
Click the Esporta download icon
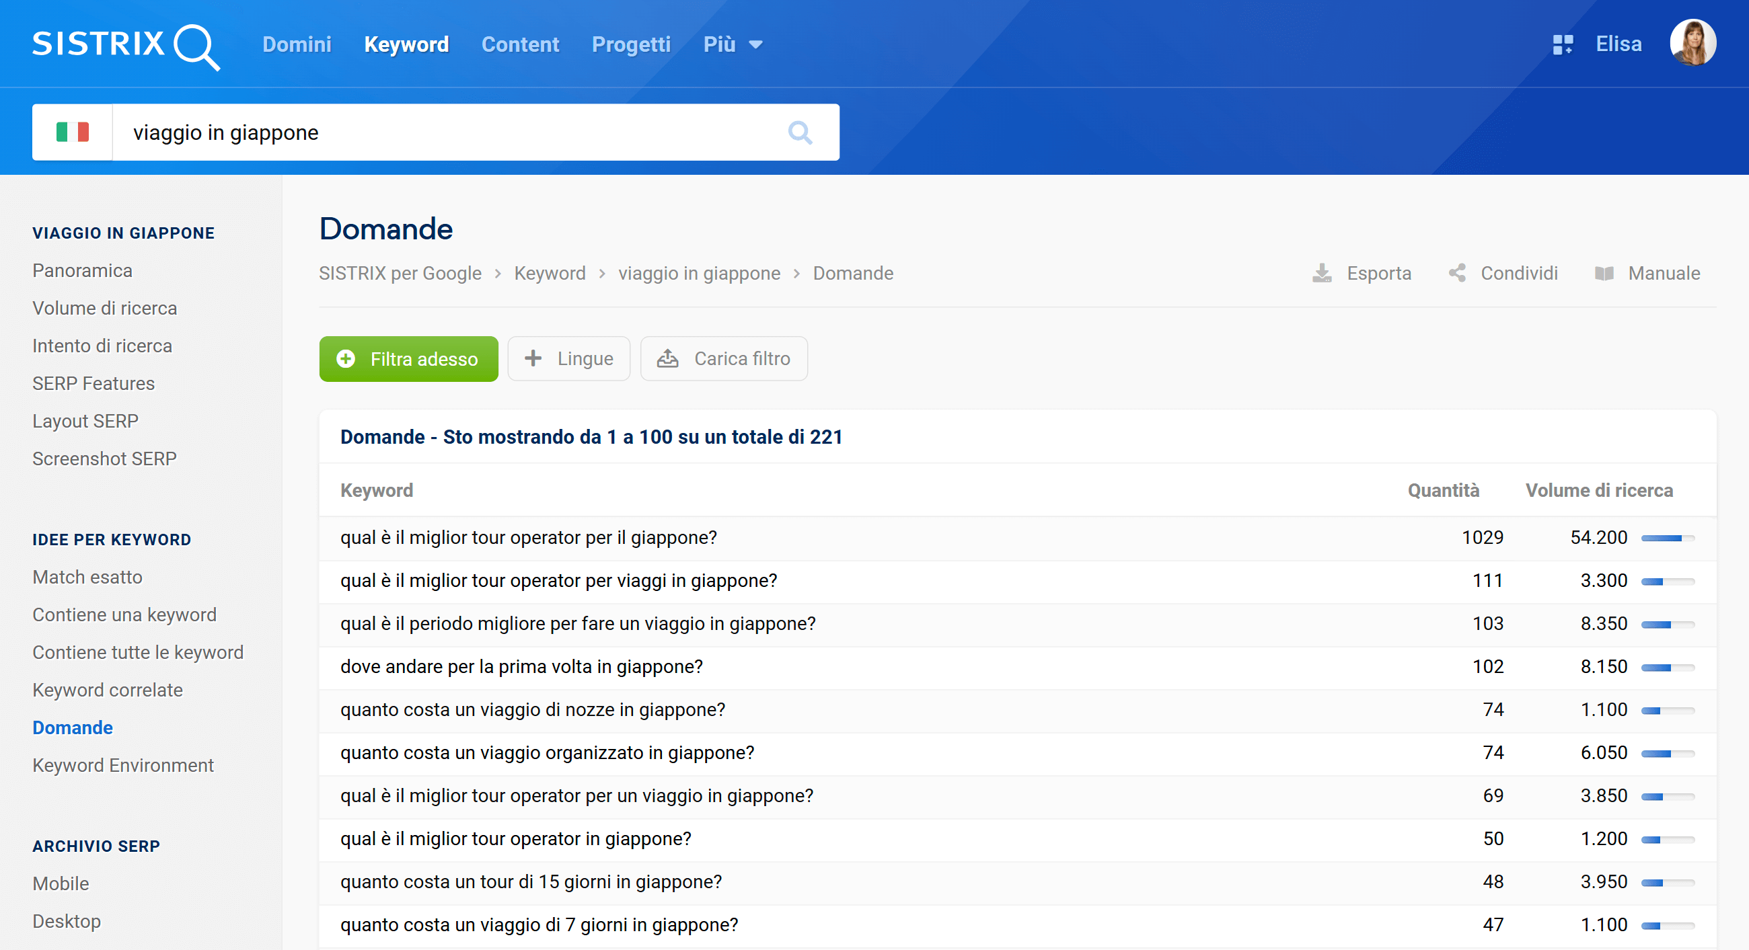(x=1321, y=274)
